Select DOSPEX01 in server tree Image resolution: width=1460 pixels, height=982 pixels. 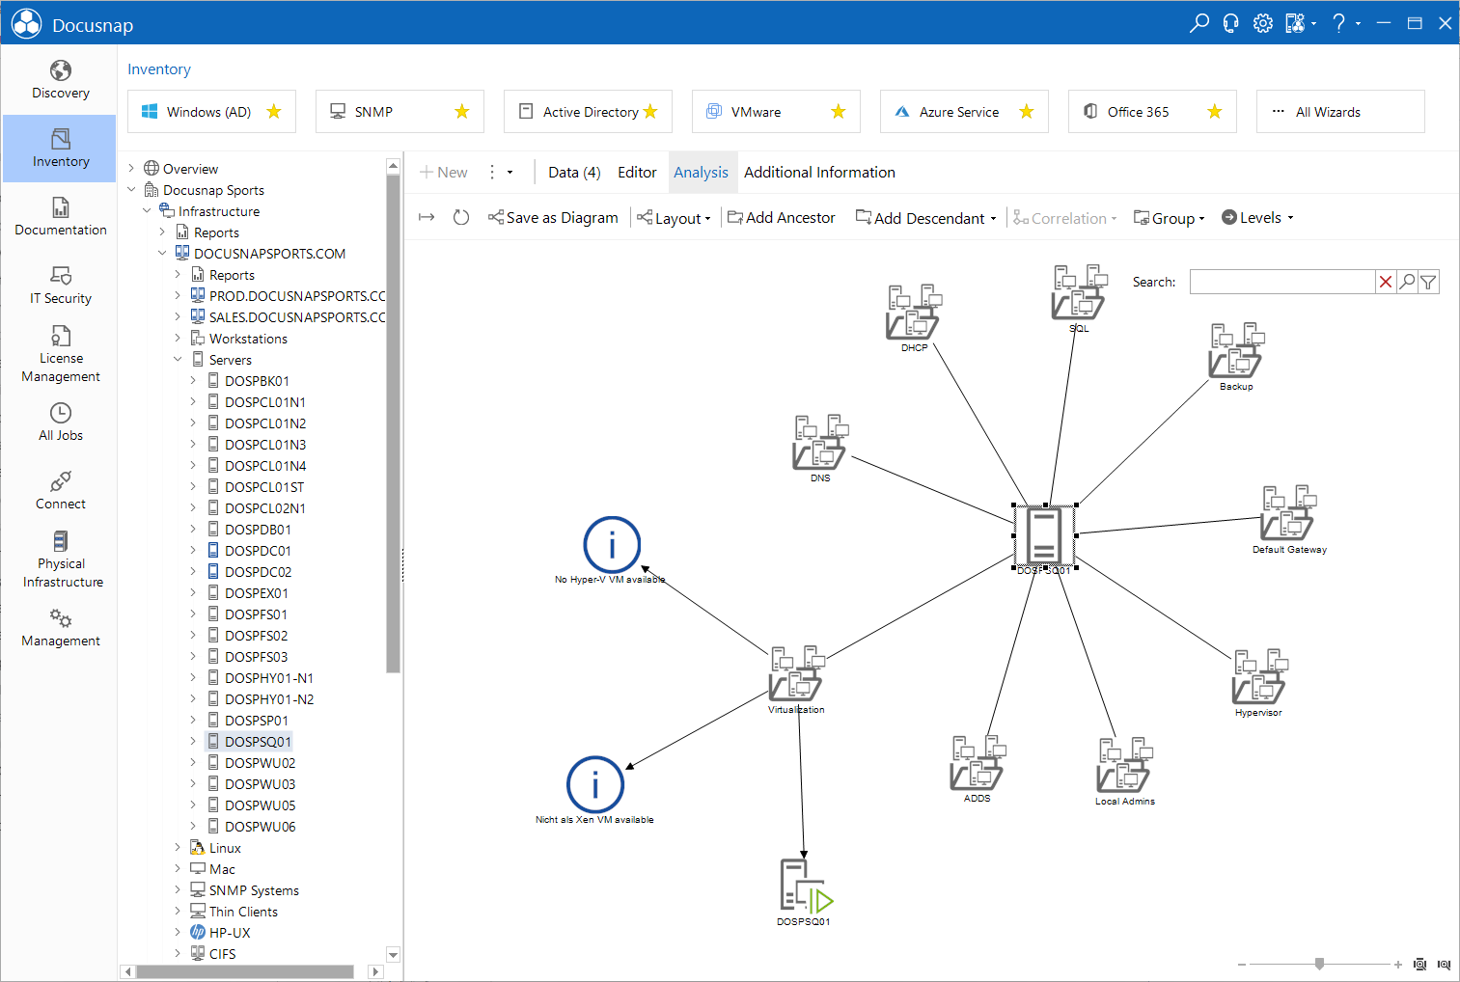256,593
